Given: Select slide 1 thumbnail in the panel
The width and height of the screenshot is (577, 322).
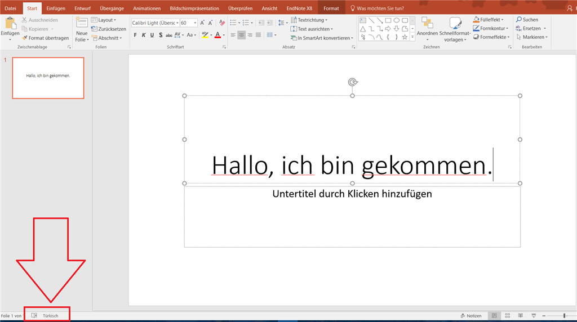Looking at the screenshot, I should [48, 78].
